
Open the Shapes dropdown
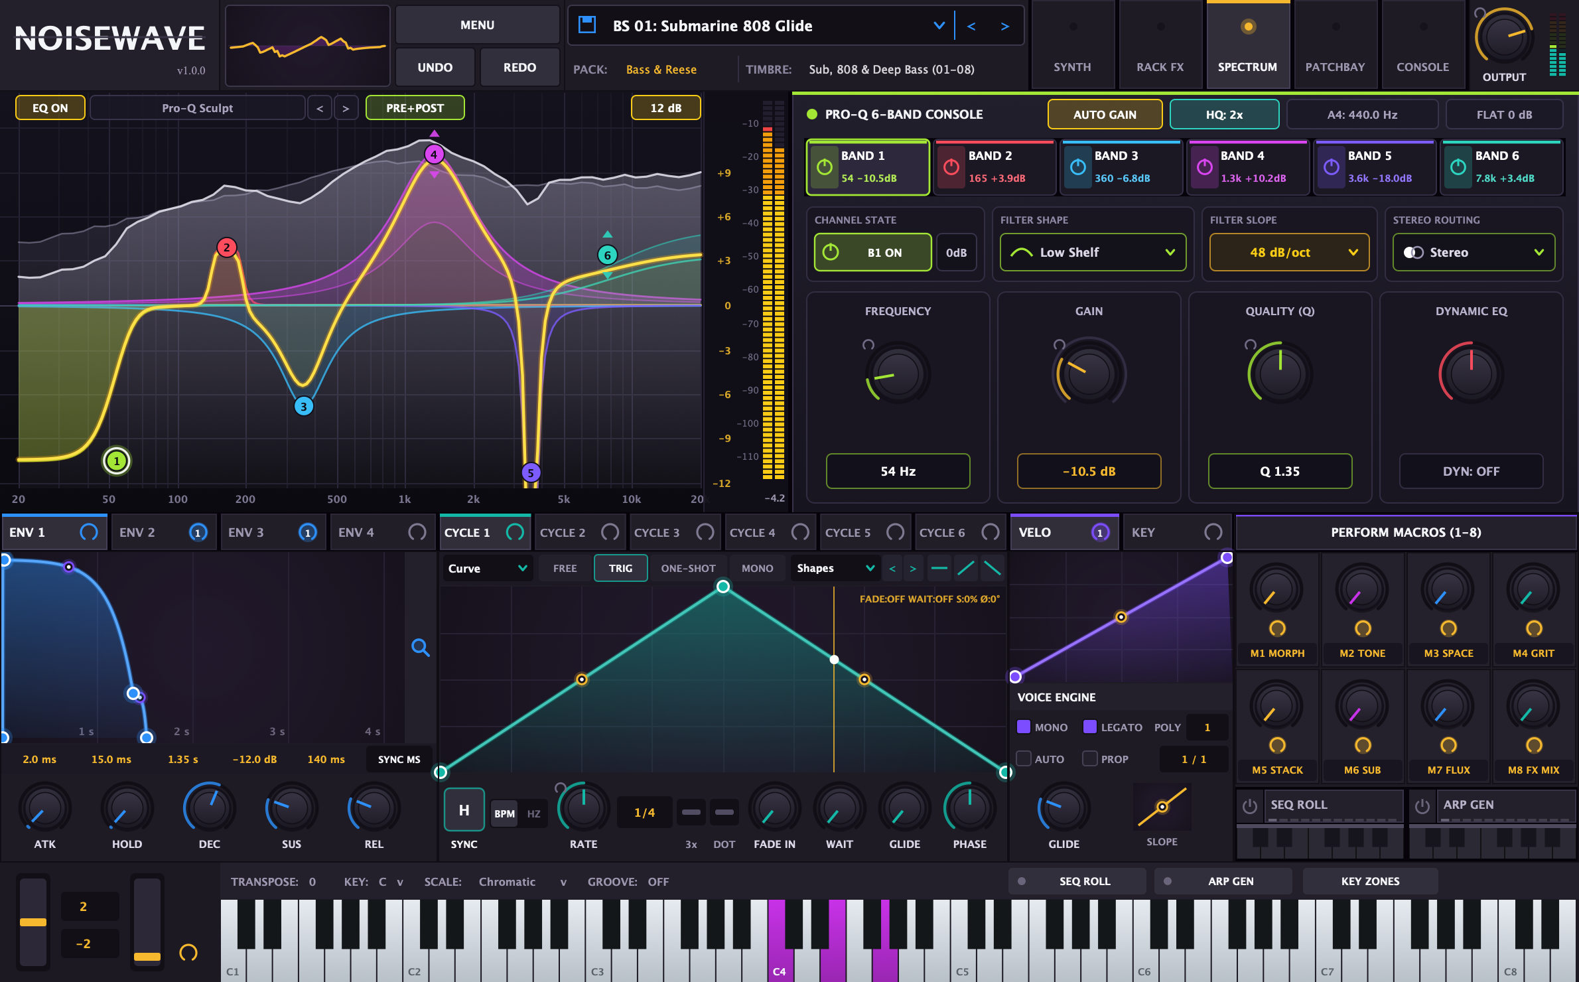835,569
